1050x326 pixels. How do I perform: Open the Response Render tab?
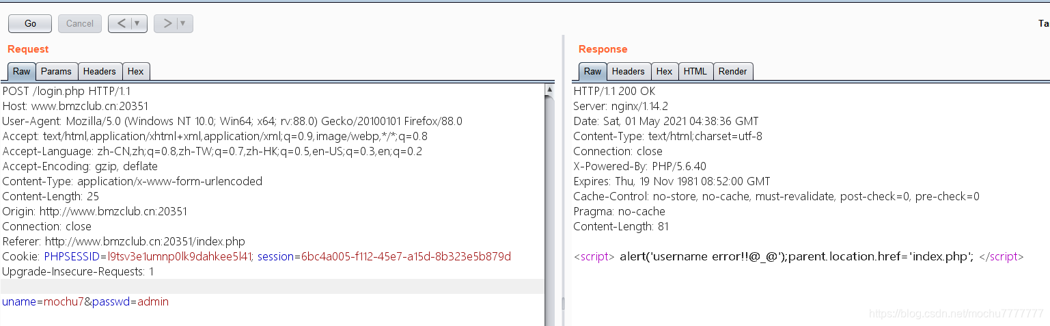tap(733, 71)
